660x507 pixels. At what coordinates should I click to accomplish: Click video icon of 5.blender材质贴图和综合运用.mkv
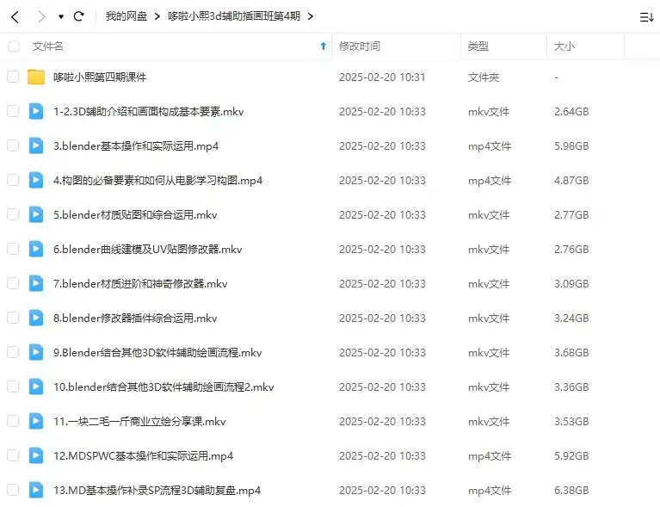[36, 214]
